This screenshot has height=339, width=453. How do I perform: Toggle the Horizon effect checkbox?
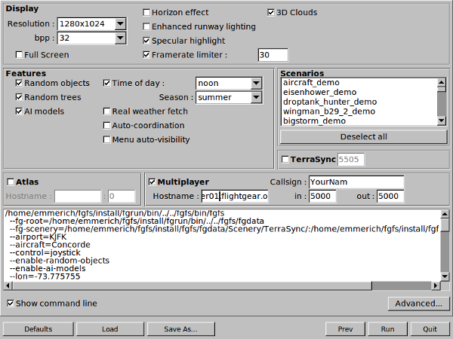tap(146, 13)
